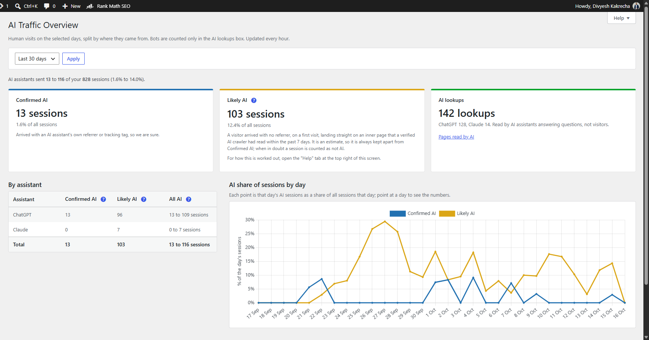Click the '103 sessions' value
The height and width of the screenshot is (340, 649).
coord(256,114)
